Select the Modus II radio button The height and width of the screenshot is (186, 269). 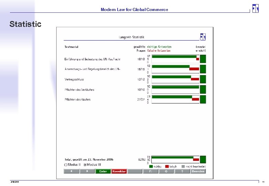coord(66,165)
